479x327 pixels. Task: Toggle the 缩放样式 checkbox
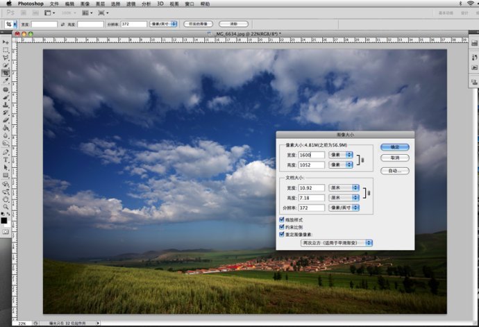[x=282, y=219]
